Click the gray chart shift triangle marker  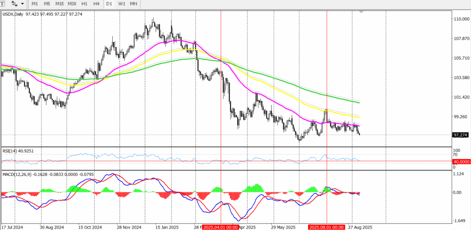362,11
